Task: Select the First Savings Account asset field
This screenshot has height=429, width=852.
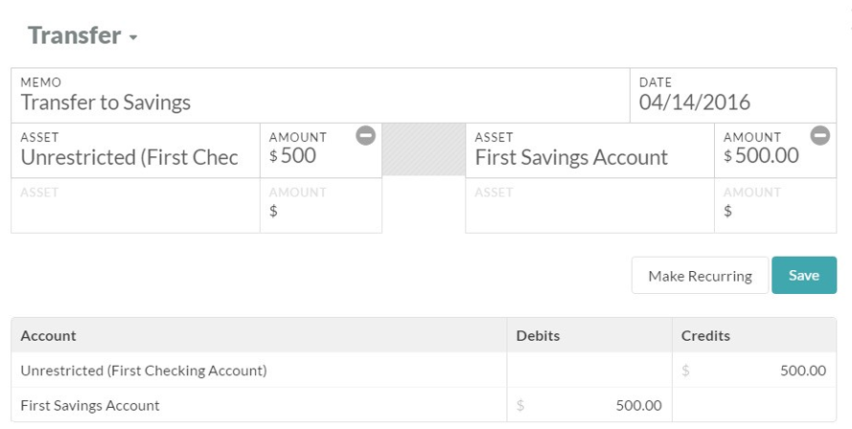Action: 589,150
